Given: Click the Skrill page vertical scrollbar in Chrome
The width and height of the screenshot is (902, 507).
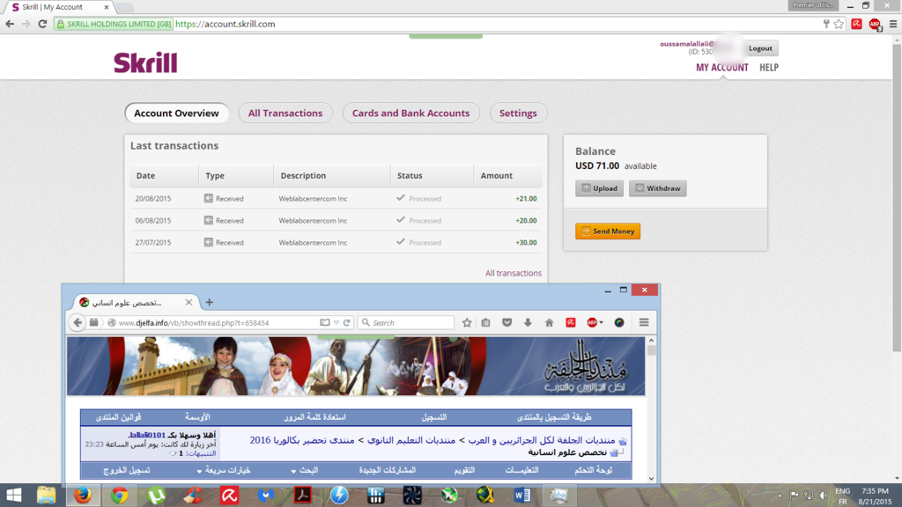Looking at the screenshot, I should (897, 258).
